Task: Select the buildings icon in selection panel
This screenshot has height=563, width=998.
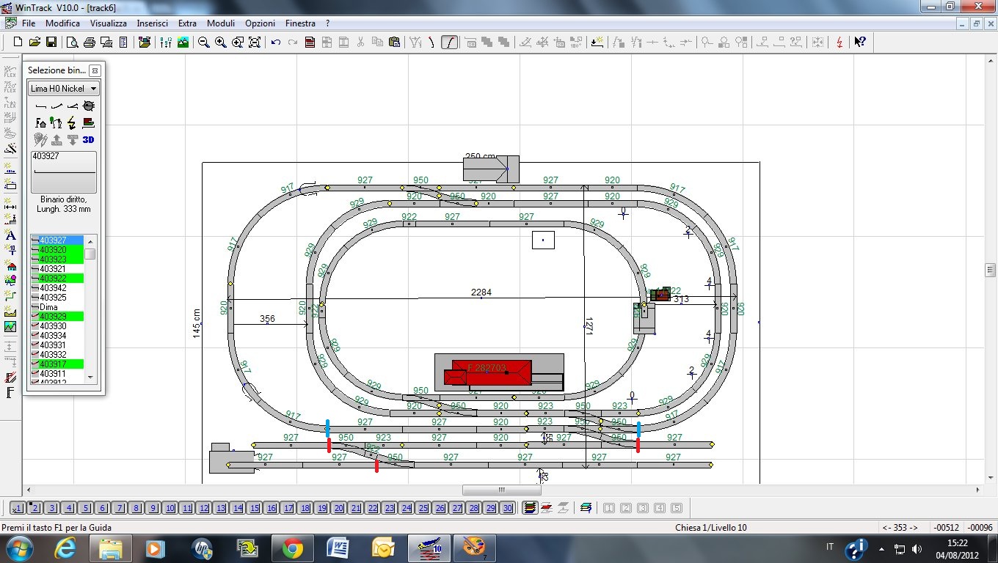Action: point(41,123)
